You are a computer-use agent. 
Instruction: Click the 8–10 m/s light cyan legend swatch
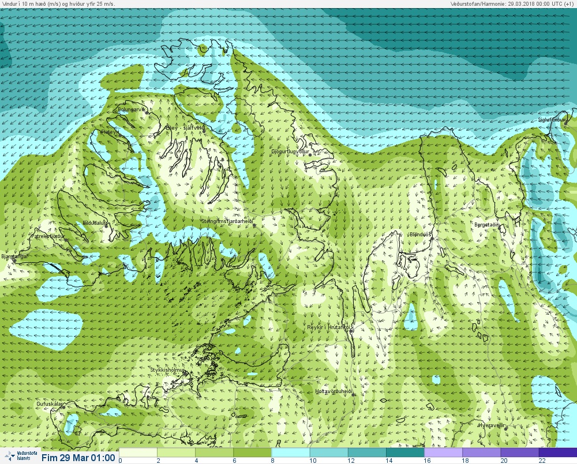click(291, 452)
